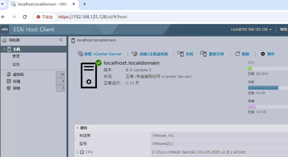Open the root@192.168.125.128 user dropdown

point(251,29)
